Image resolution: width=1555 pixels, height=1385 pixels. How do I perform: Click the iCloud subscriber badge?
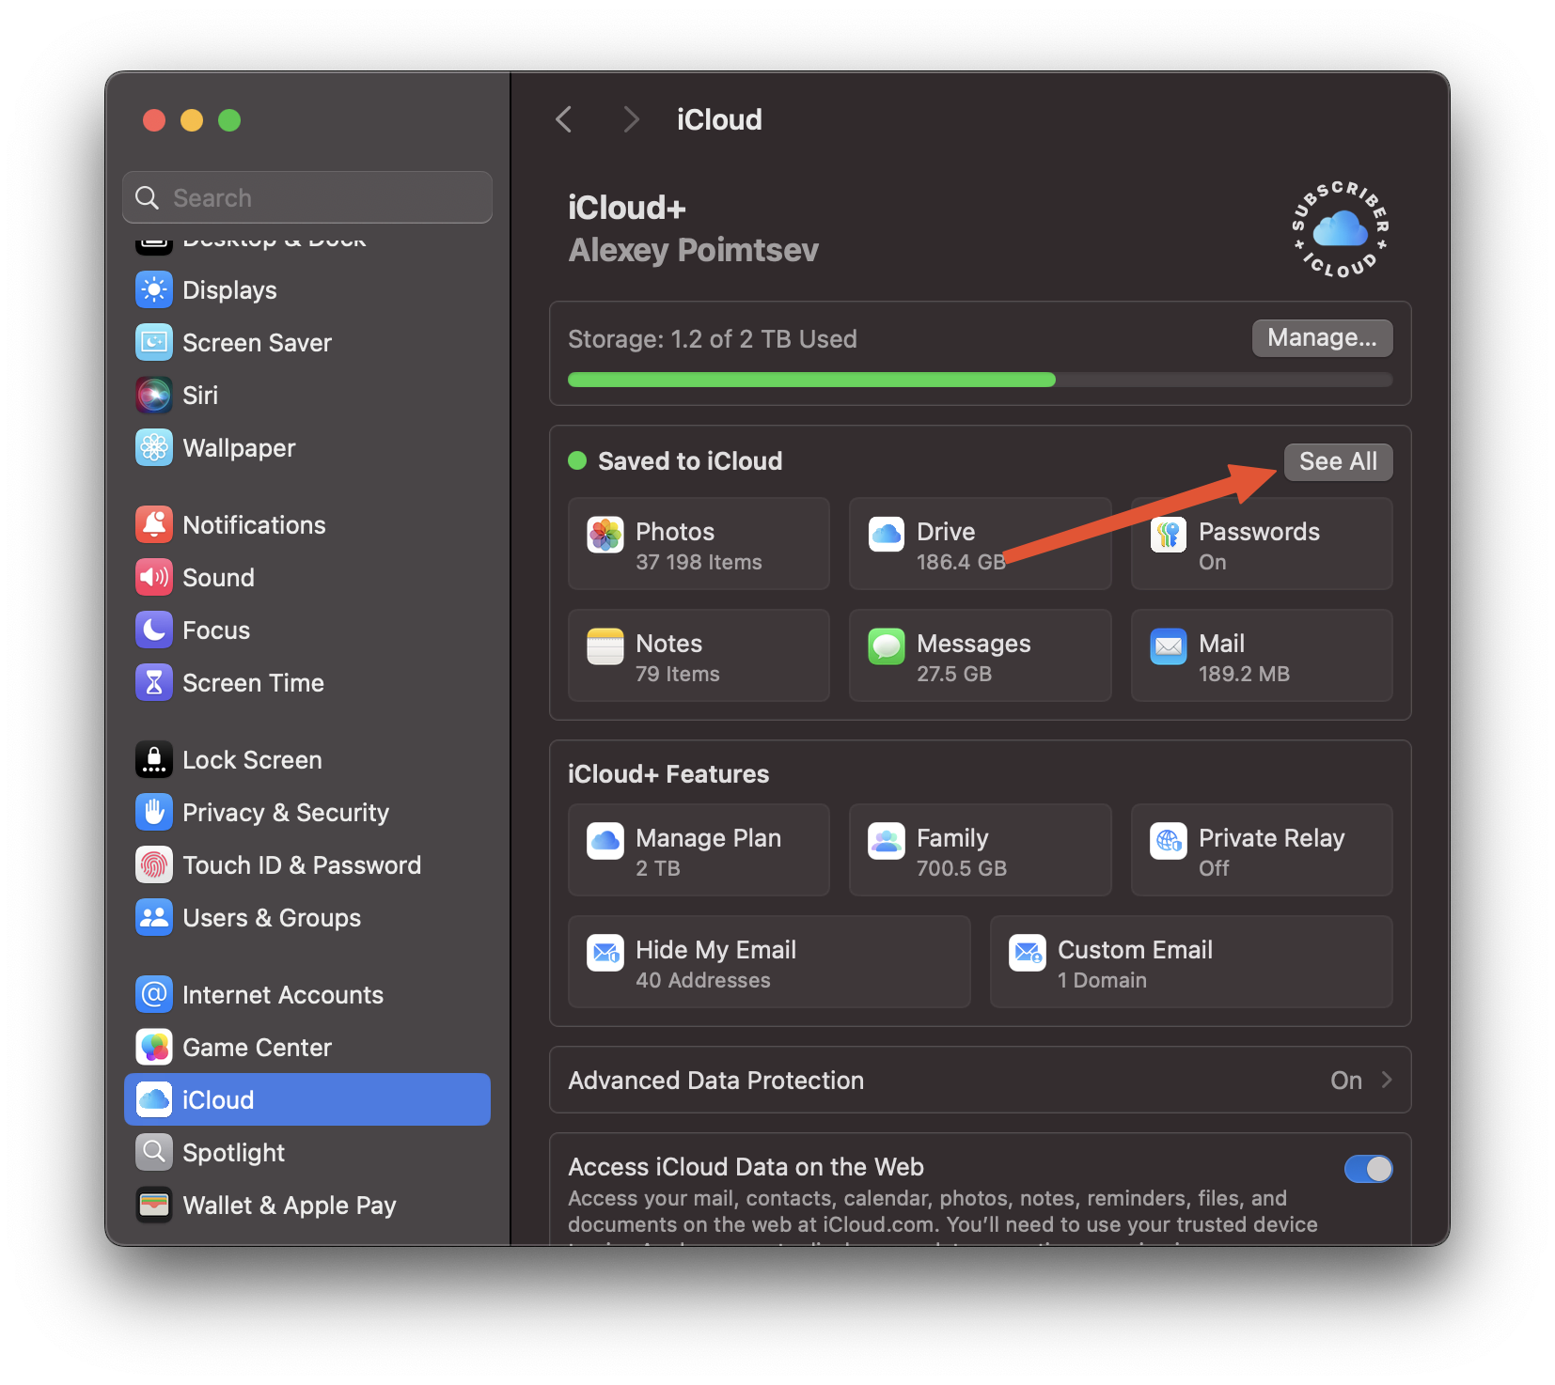[1341, 229]
